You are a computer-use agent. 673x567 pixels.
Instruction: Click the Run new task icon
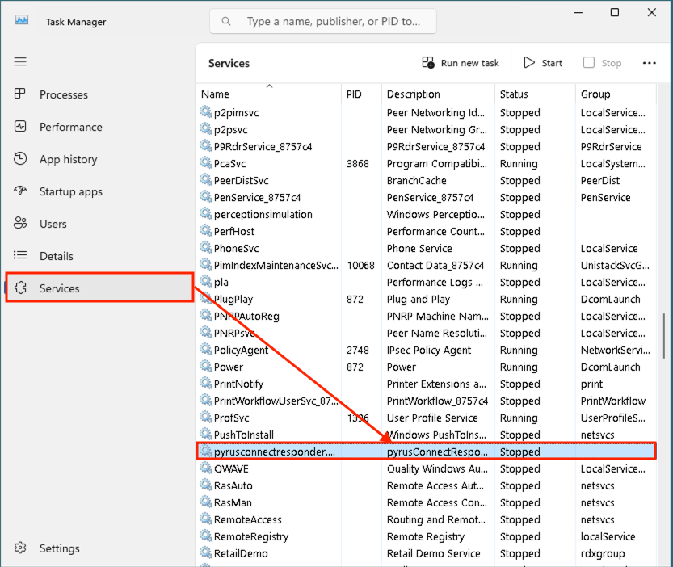click(428, 63)
